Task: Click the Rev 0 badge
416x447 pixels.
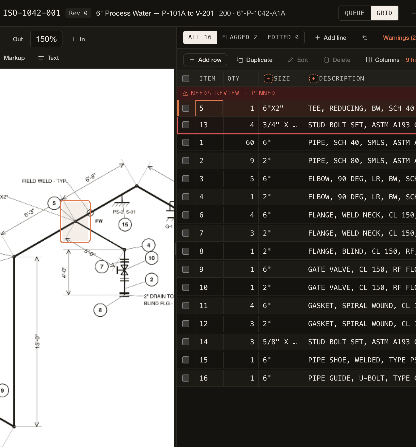Action: tap(78, 13)
